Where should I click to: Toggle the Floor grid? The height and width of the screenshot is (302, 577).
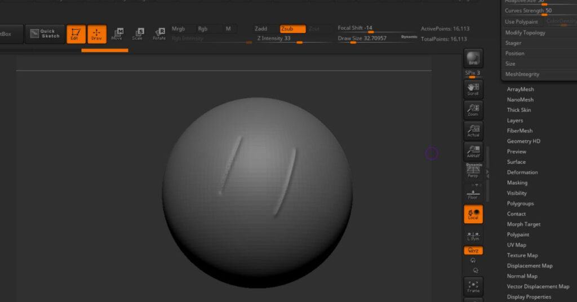tap(473, 194)
